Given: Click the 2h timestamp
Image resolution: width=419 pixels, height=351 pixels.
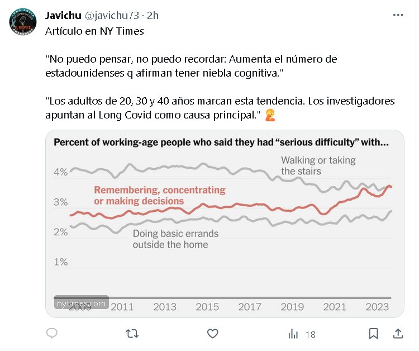Looking at the screenshot, I should click(x=153, y=16).
